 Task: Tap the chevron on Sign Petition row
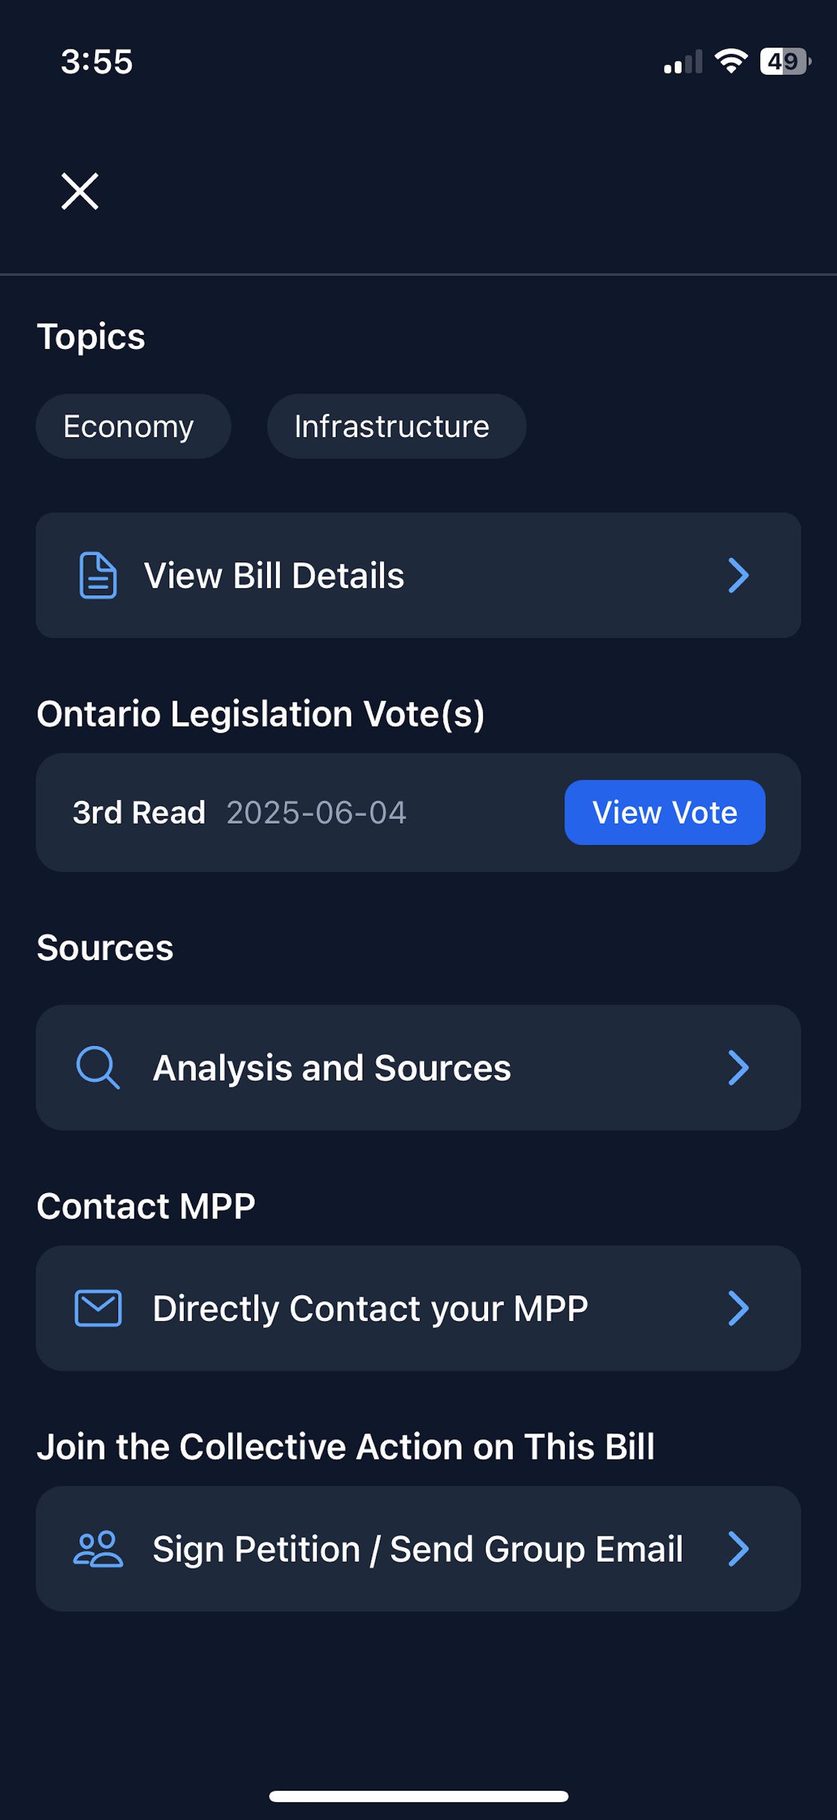[738, 1548]
